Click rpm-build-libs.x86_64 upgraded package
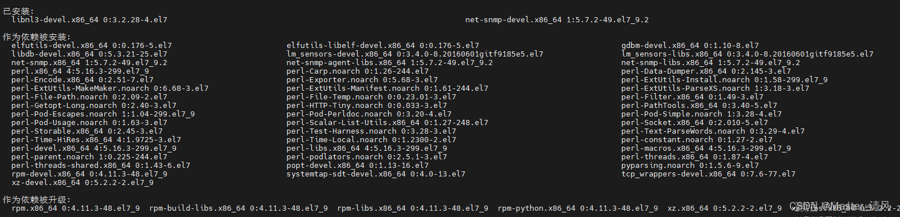 pyautogui.click(x=238, y=208)
